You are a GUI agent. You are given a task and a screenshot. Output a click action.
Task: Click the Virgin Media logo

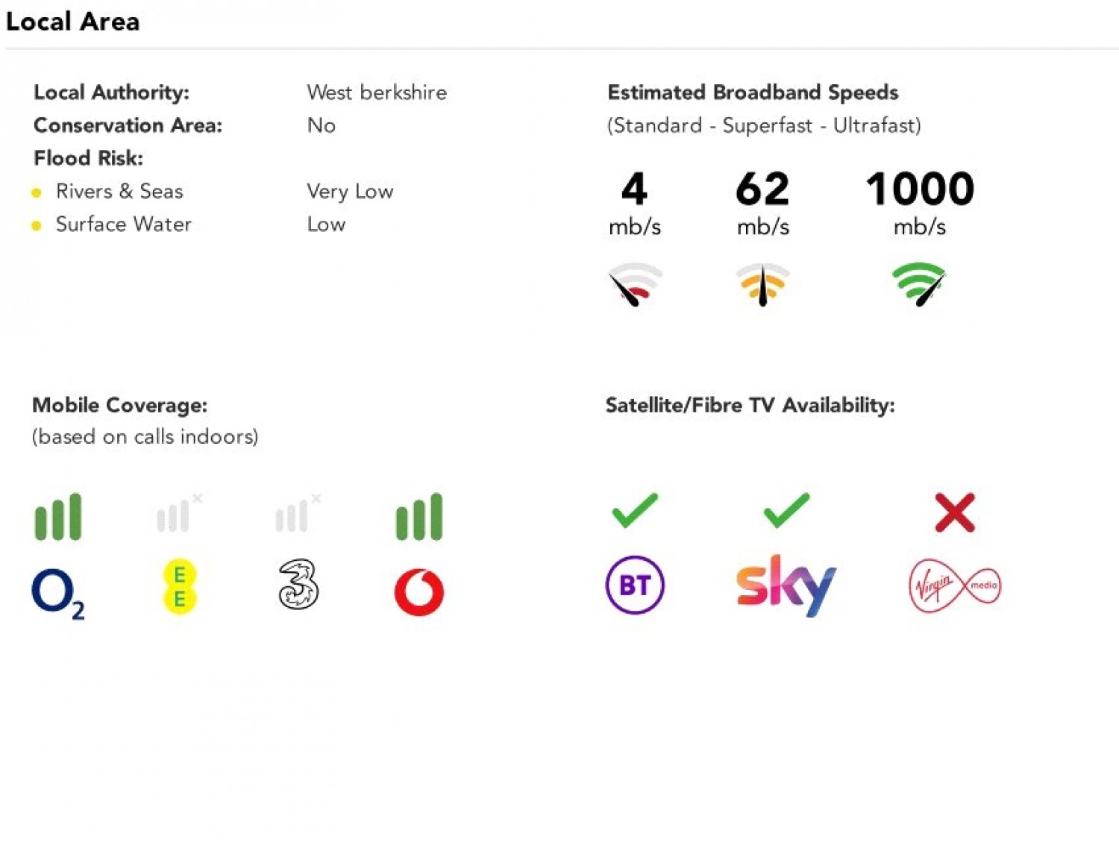[x=955, y=586]
